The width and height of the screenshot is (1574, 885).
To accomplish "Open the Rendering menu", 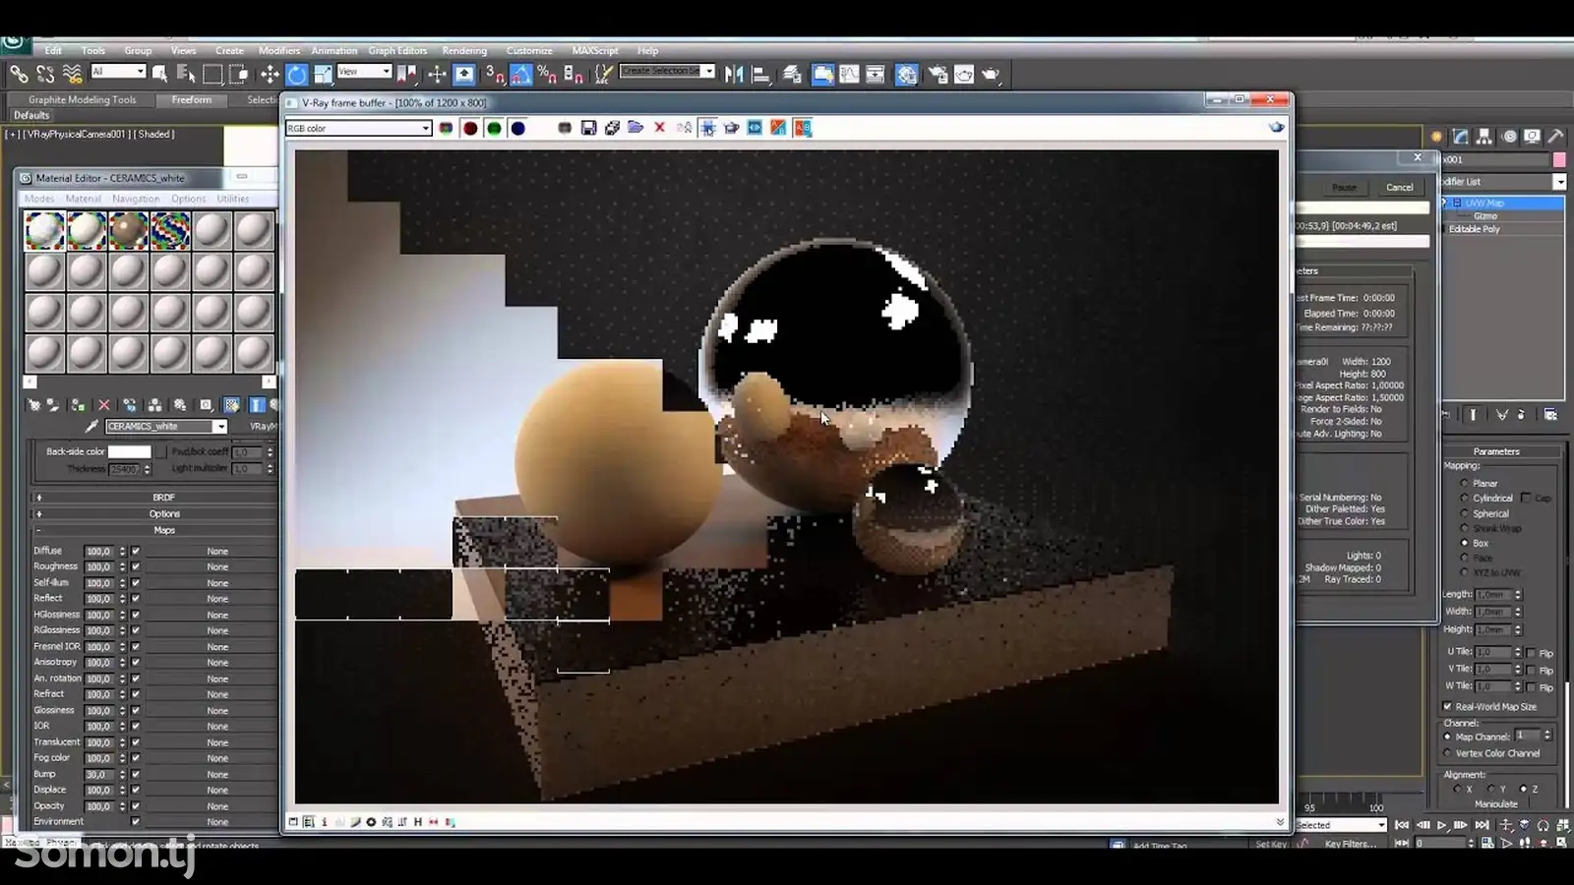I will point(464,51).
